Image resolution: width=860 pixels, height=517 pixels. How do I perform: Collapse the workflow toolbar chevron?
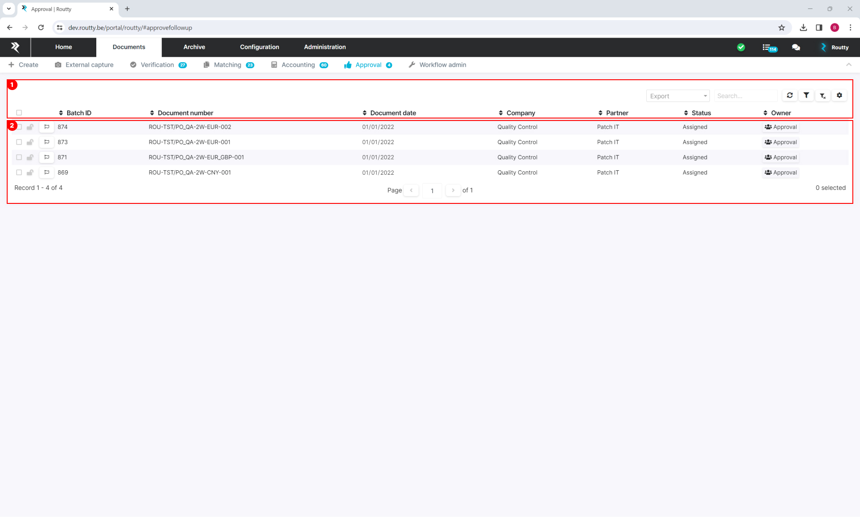[848, 65]
